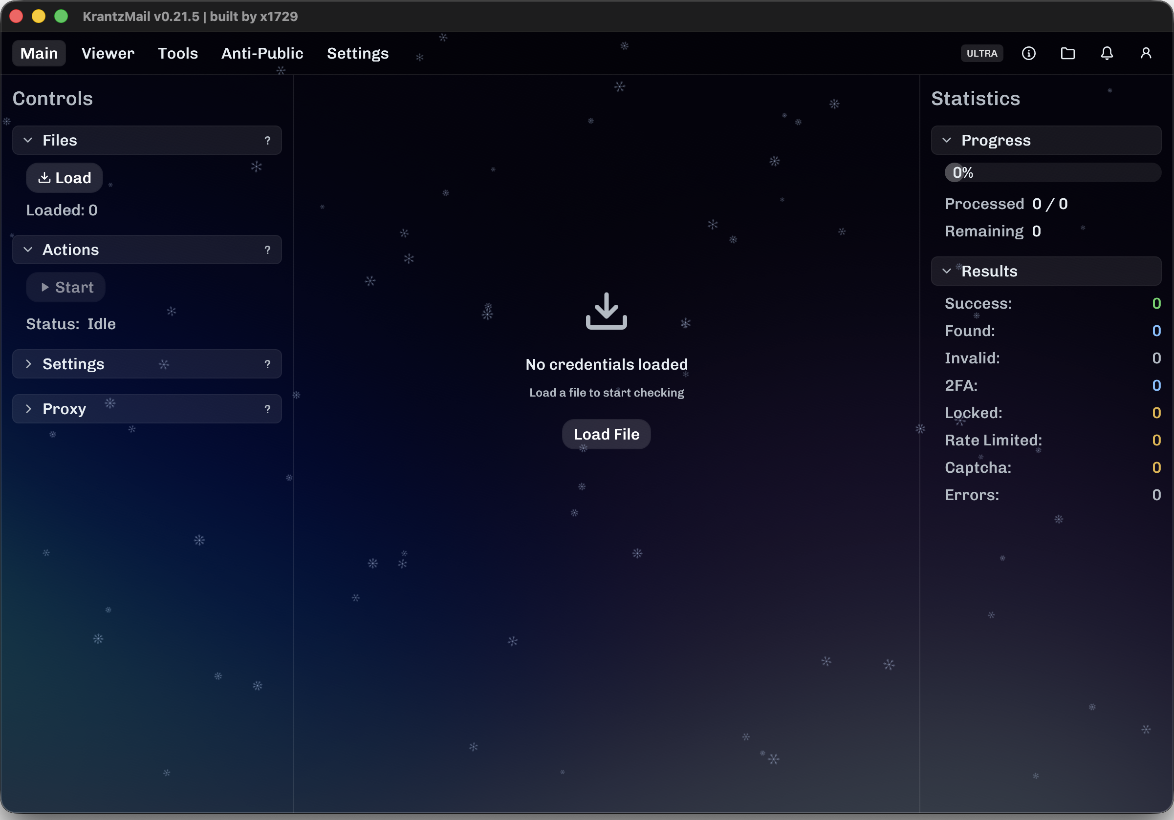Screen dimensions: 1174x820
Task: Collapse the Actions section
Action: click(x=28, y=250)
